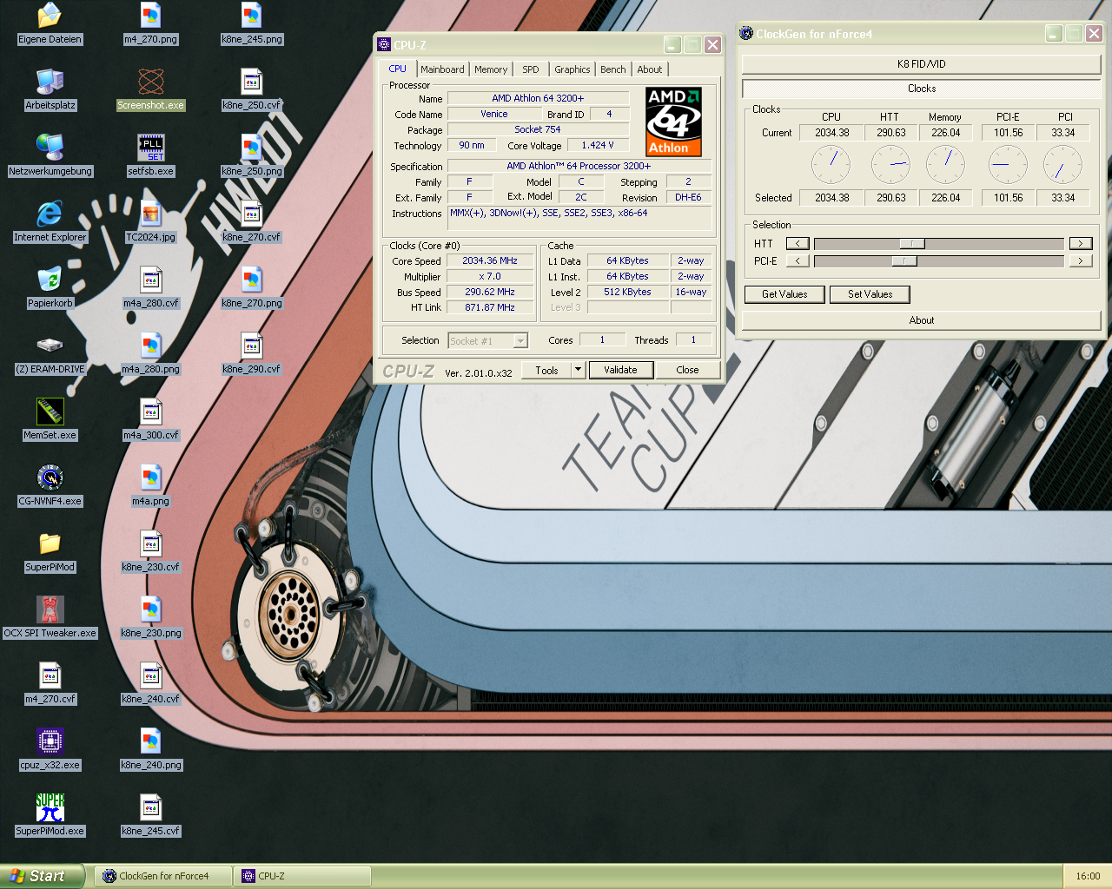Click the Current Memory value 226.04 field
1112x889 pixels.
[x=945, y=133]
